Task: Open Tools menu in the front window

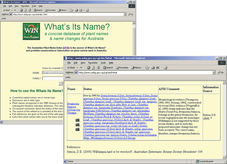Action: tap(103, 63)
